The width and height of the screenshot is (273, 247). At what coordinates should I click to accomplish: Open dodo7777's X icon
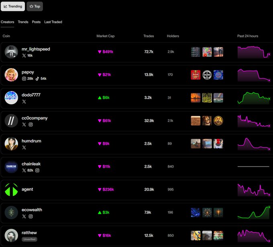(x=24, y=101)
